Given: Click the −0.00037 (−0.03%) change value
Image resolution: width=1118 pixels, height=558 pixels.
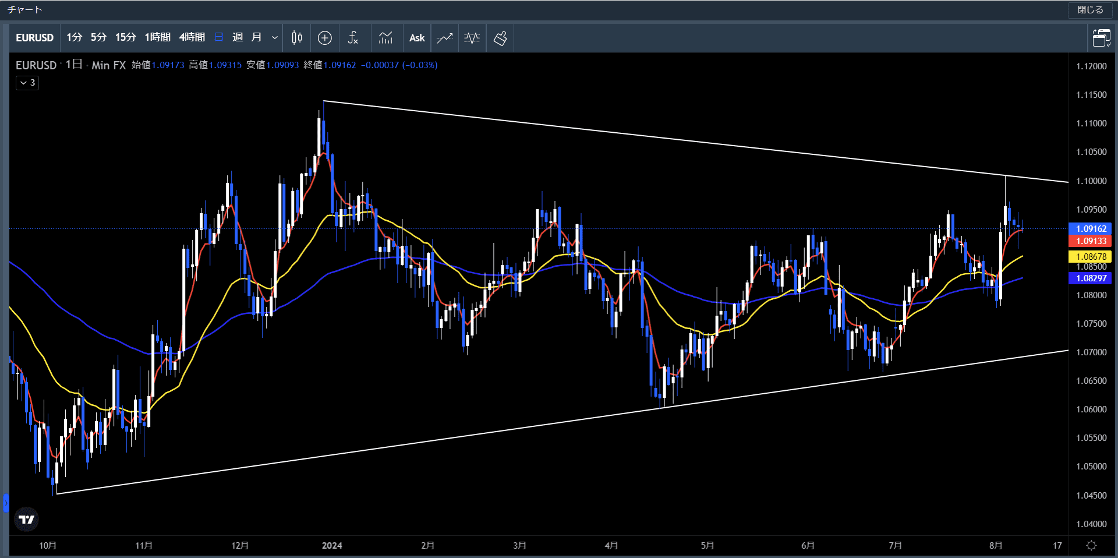Looking at the screenshot, I should [399, 65].
